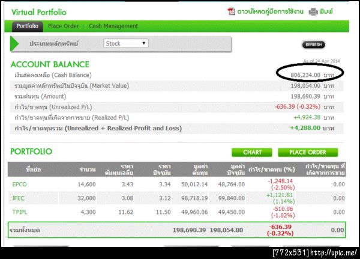Click the IFEC gain +1,121.81 (1.14%)
This screenshot has height=259, width=360.
[x=280, y=198]
